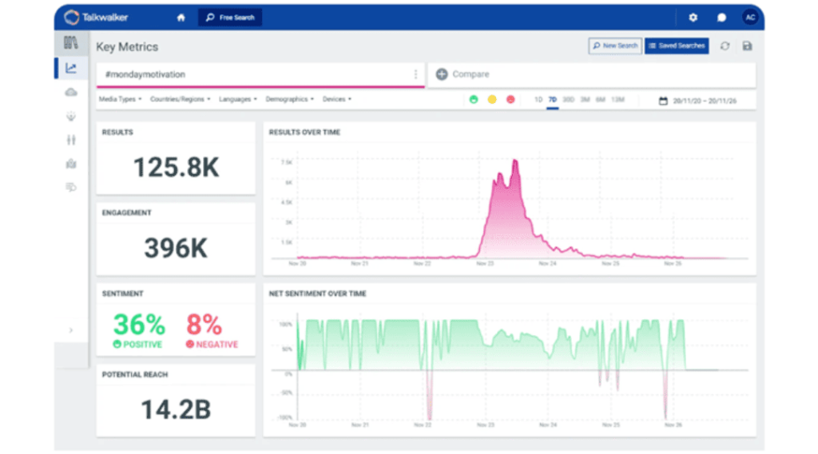
Task: Click the save disk icon
Action: [x=747, y=46]
